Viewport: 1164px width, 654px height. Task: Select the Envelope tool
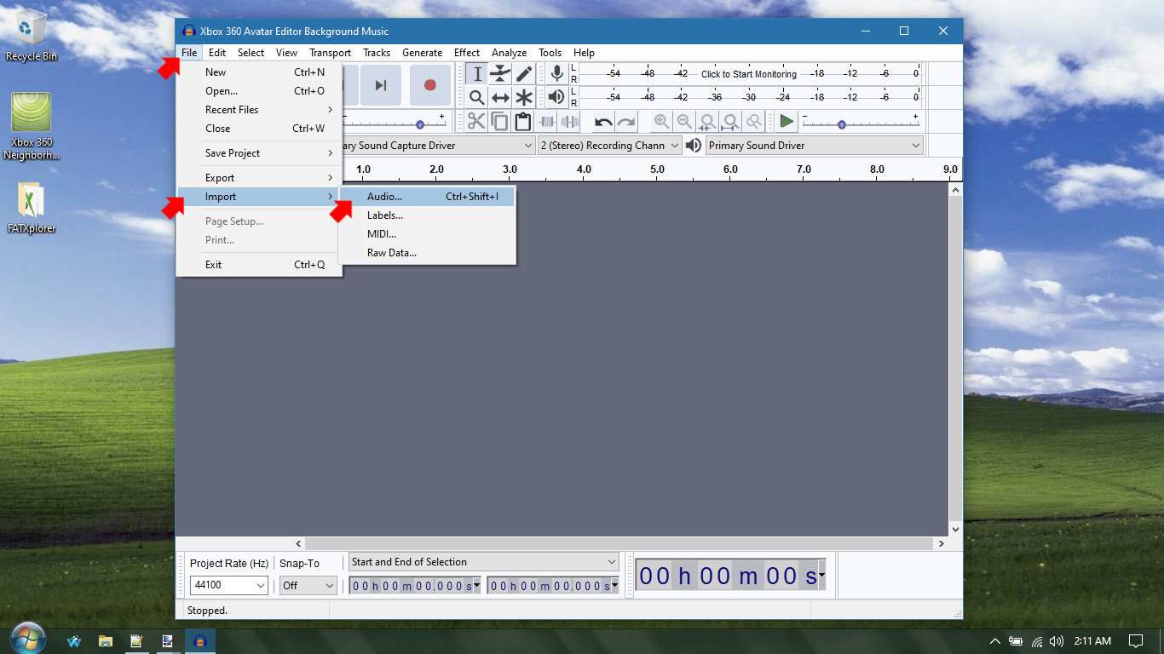[x=500, y=74]
